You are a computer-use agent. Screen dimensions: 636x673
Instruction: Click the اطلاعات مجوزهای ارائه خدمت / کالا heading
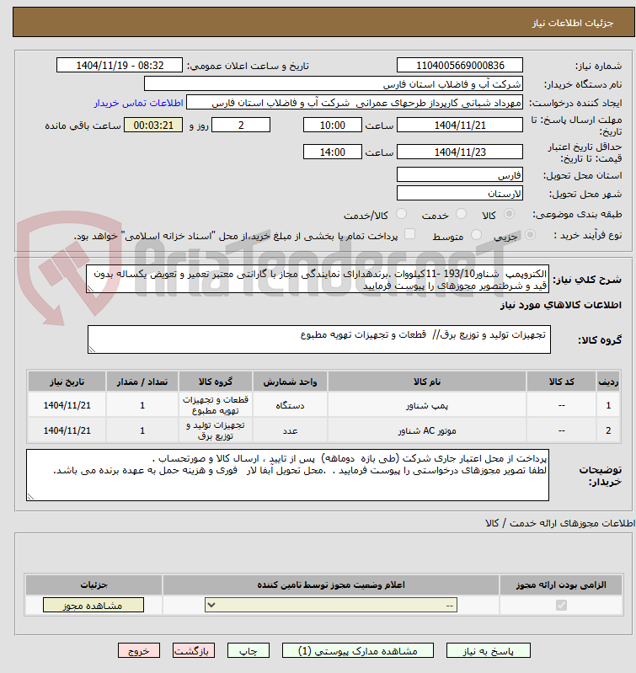[x=559, y=523]
